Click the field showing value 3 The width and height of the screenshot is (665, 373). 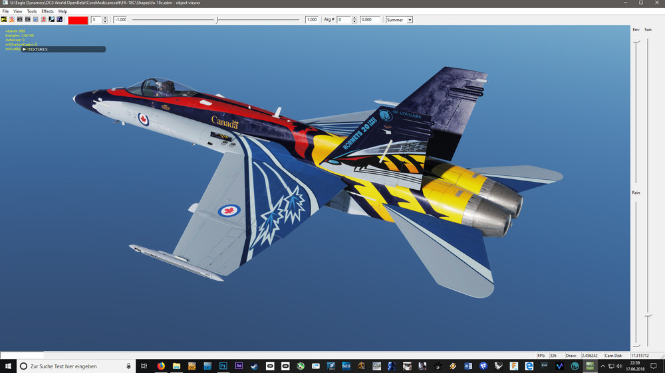click(96, 20)
